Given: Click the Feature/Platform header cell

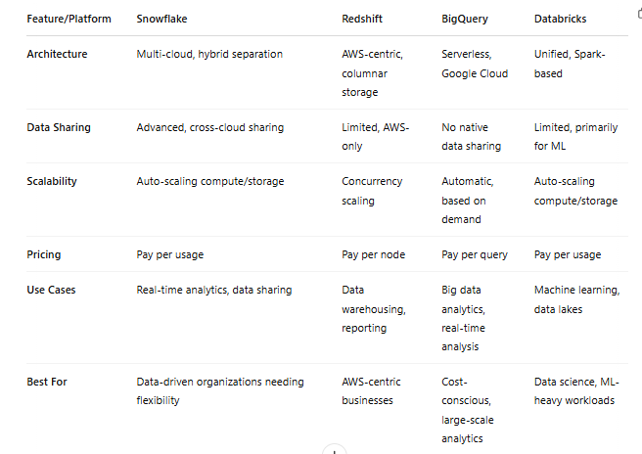Looking at the screenshot, I should [69, 19].
